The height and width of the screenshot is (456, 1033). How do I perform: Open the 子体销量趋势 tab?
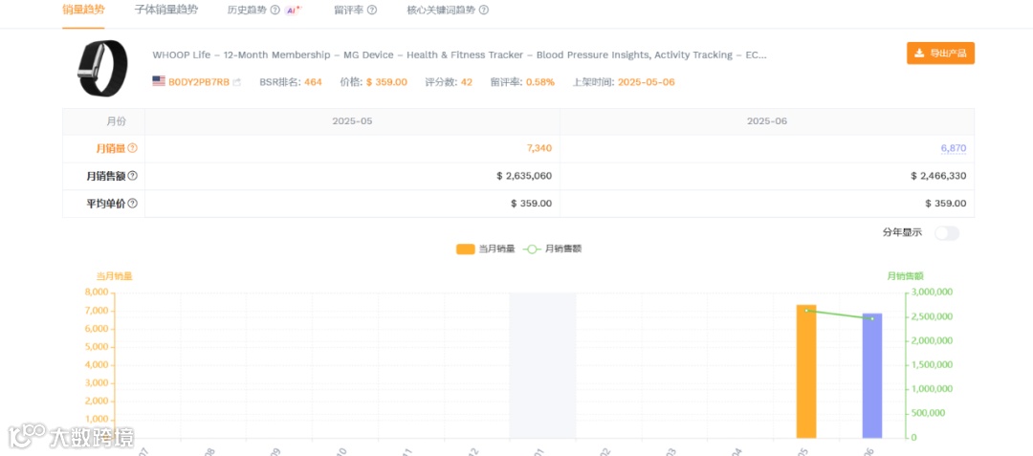(166, 10)
